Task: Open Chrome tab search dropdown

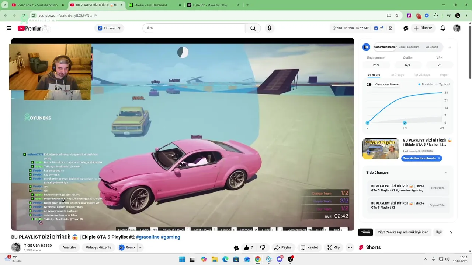Action: [5, 5]
